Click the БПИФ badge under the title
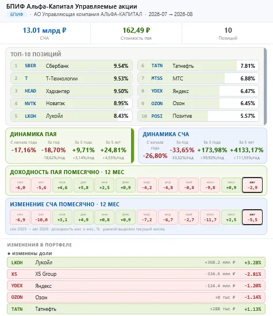 (17, 14)
